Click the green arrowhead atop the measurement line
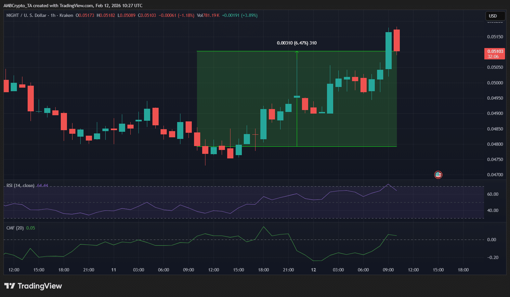 (297, 52)
